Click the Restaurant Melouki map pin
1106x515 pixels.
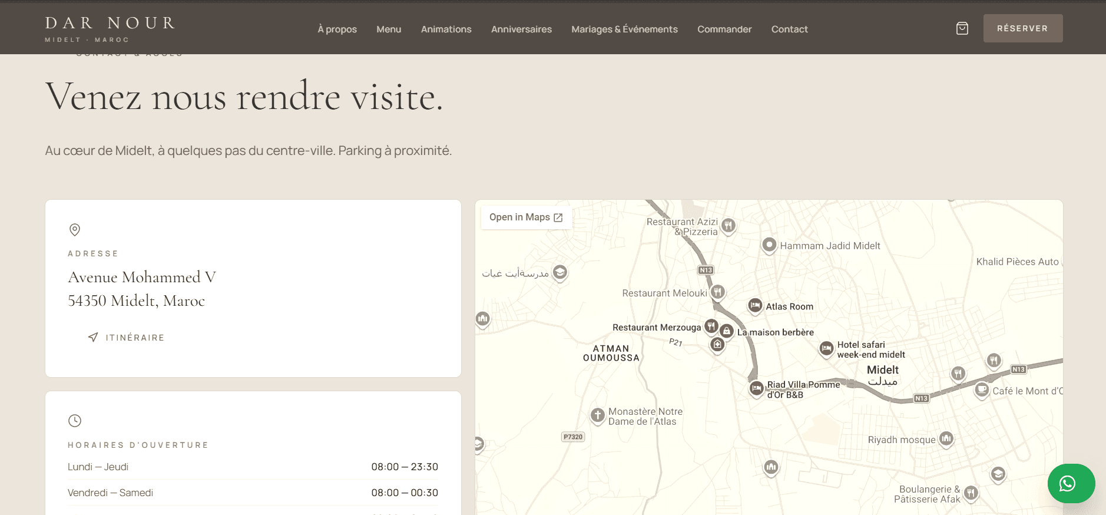(717, 292)
